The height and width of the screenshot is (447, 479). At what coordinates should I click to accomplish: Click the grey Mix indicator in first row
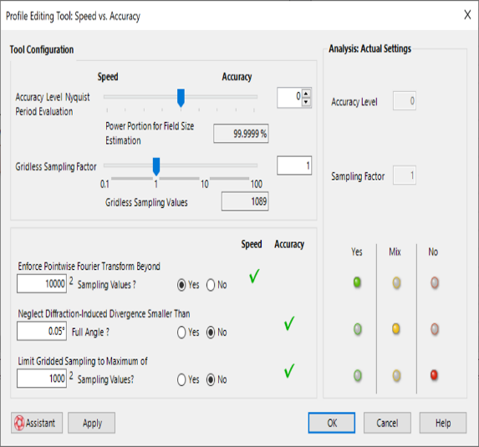pyautogui.click(x=396, y=282)
